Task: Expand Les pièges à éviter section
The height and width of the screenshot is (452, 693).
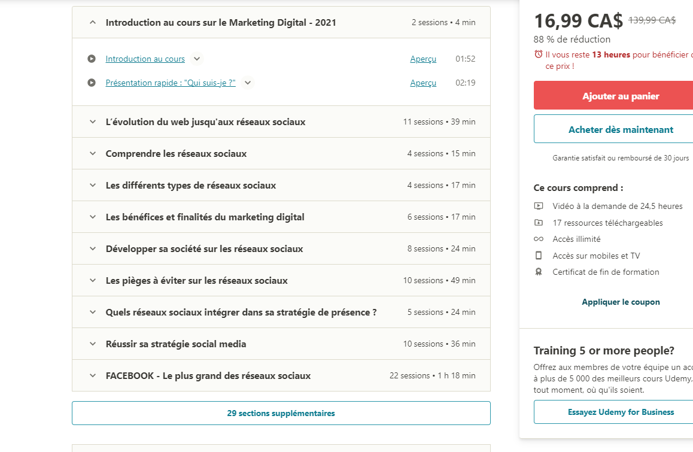Action: click(93, 281)
